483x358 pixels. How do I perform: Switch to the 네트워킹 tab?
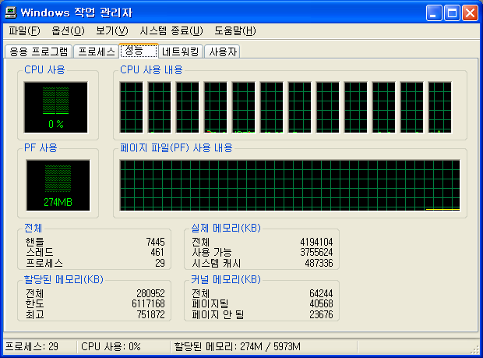pyautogui.click(x=181, y=51)
